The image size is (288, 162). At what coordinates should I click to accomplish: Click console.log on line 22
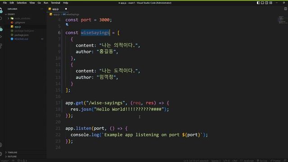click(85, 135)
